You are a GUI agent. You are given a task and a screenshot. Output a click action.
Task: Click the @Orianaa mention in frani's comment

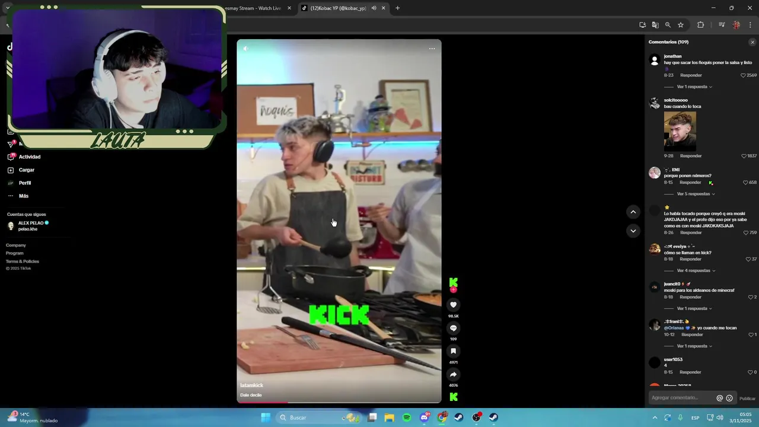[674, 327]
